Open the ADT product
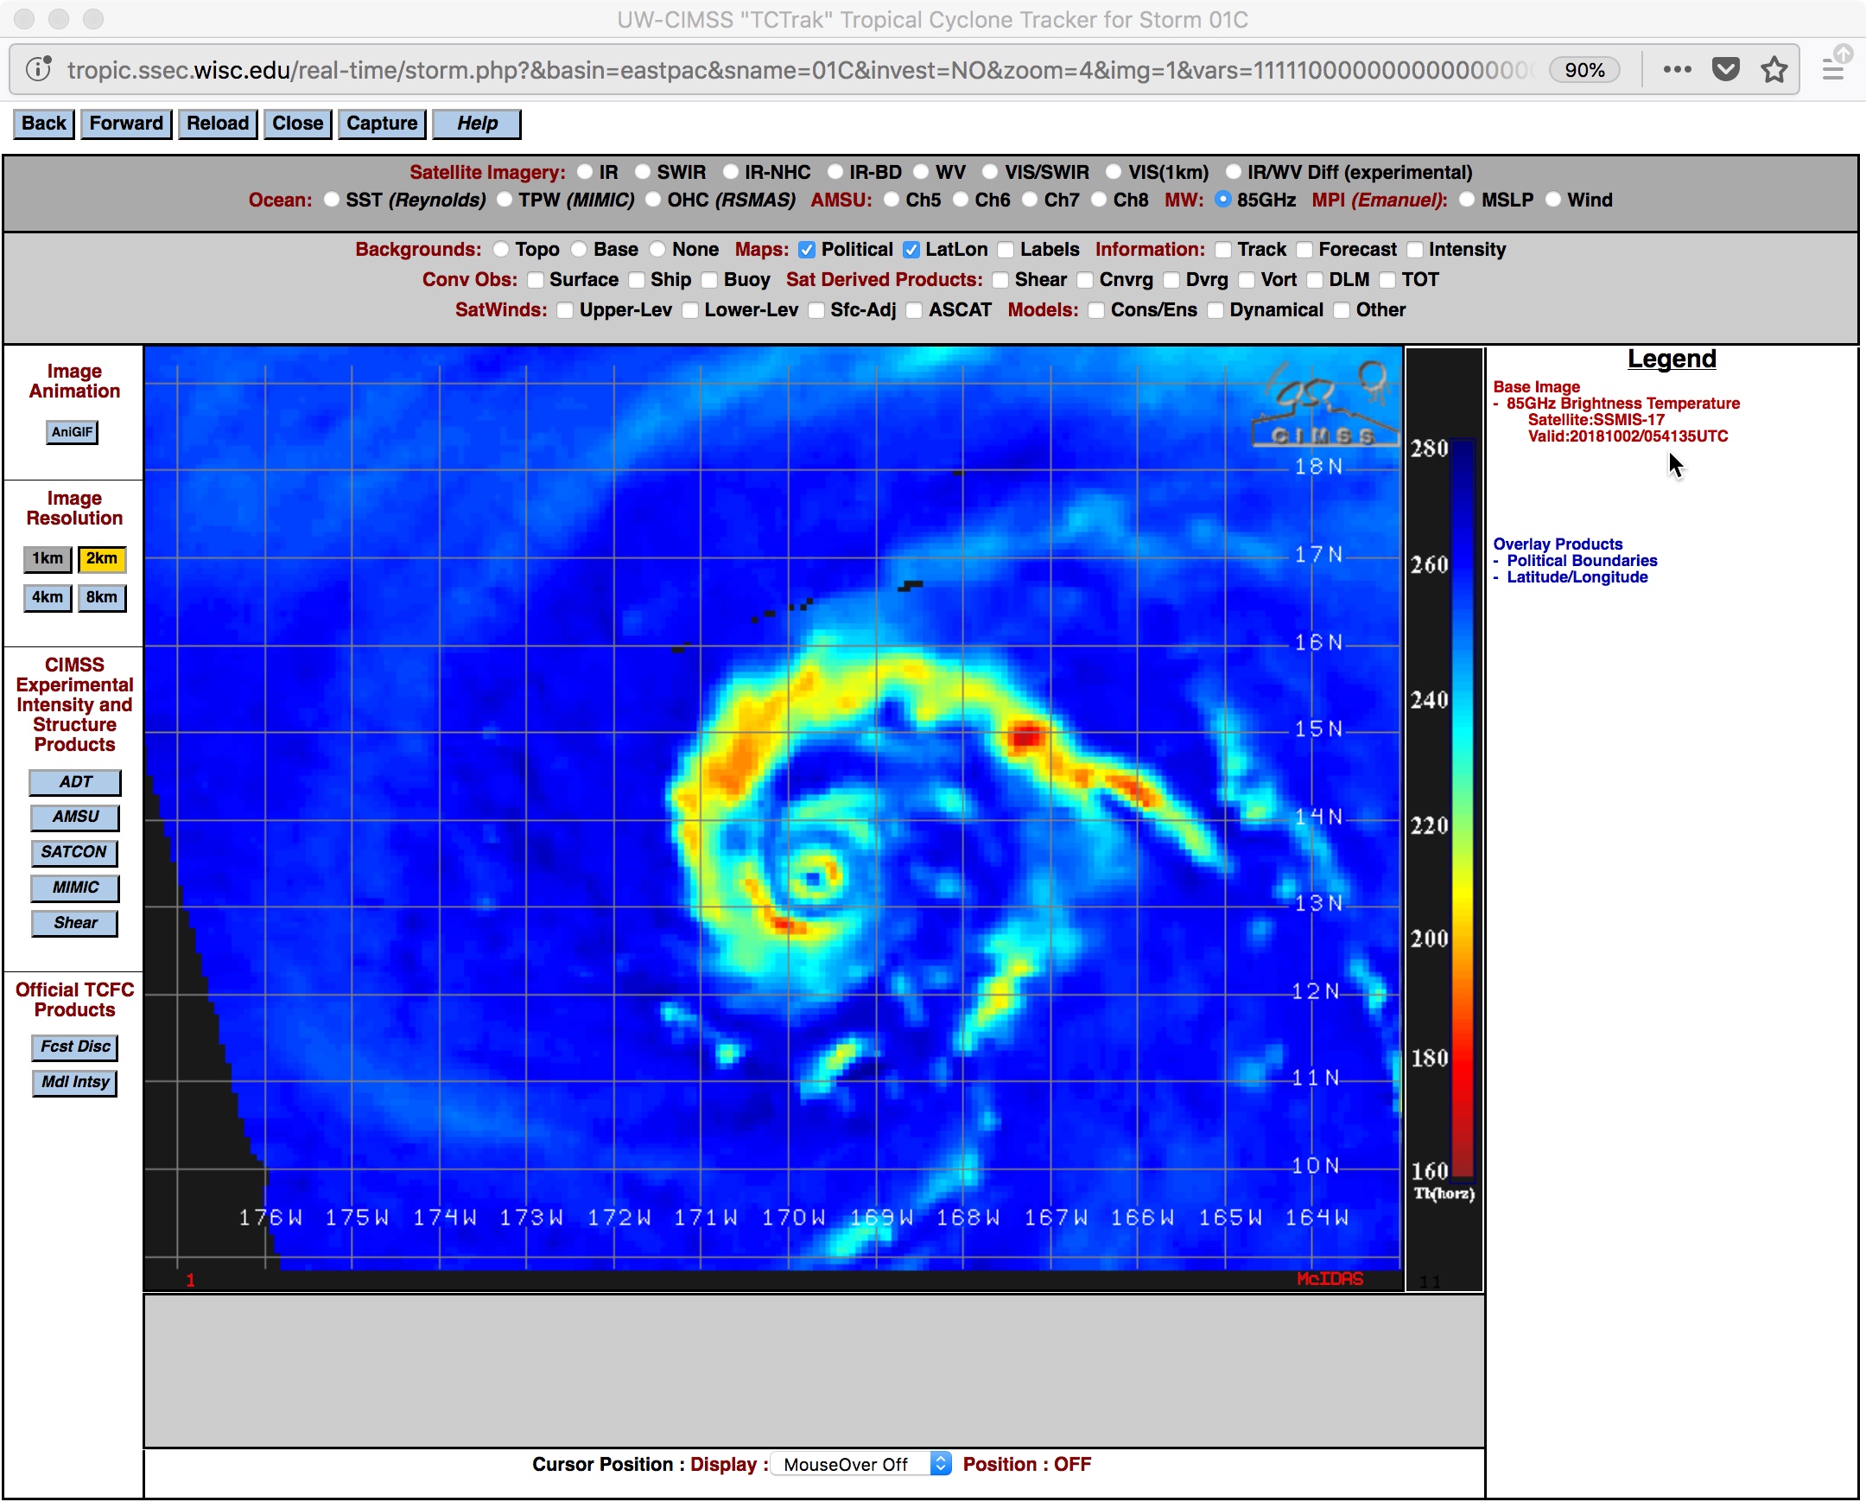This screenshot has height=1502, width=1866. coord(75,783)
